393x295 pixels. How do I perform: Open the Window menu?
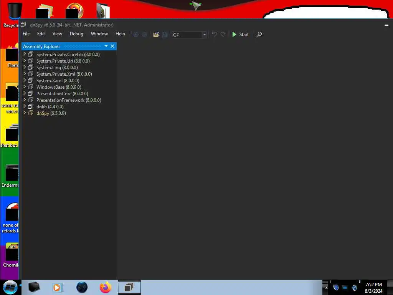[x=99, y=34]
